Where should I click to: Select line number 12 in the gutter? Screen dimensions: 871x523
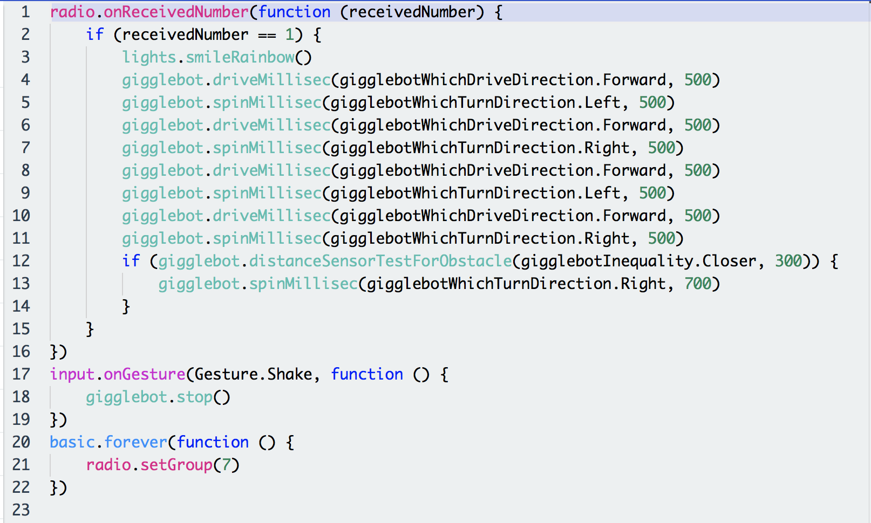coord(21,260)
